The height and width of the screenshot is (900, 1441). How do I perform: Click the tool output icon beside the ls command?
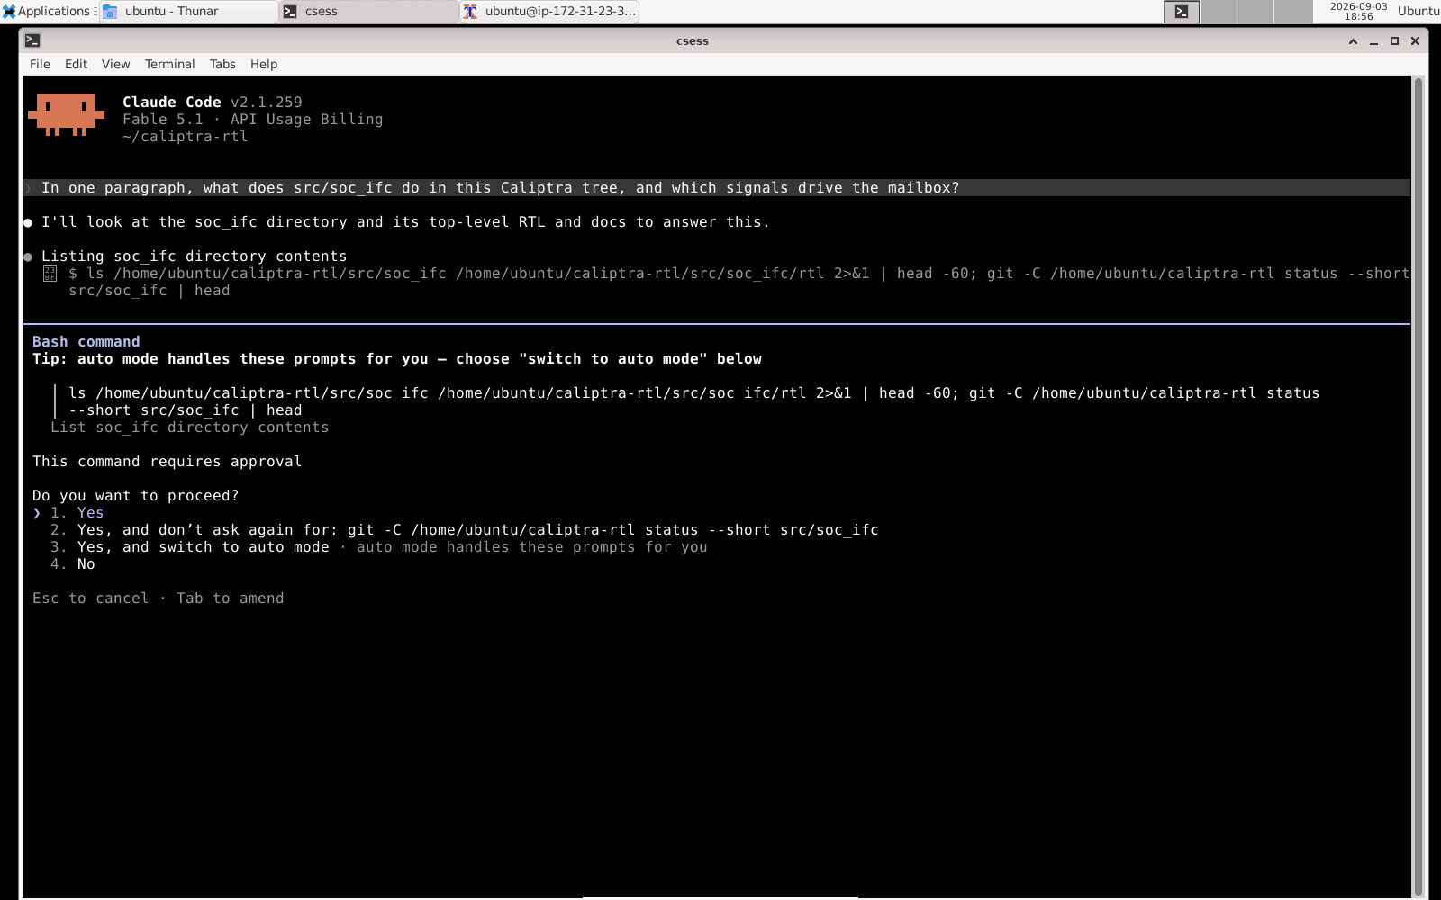(50, 274)
